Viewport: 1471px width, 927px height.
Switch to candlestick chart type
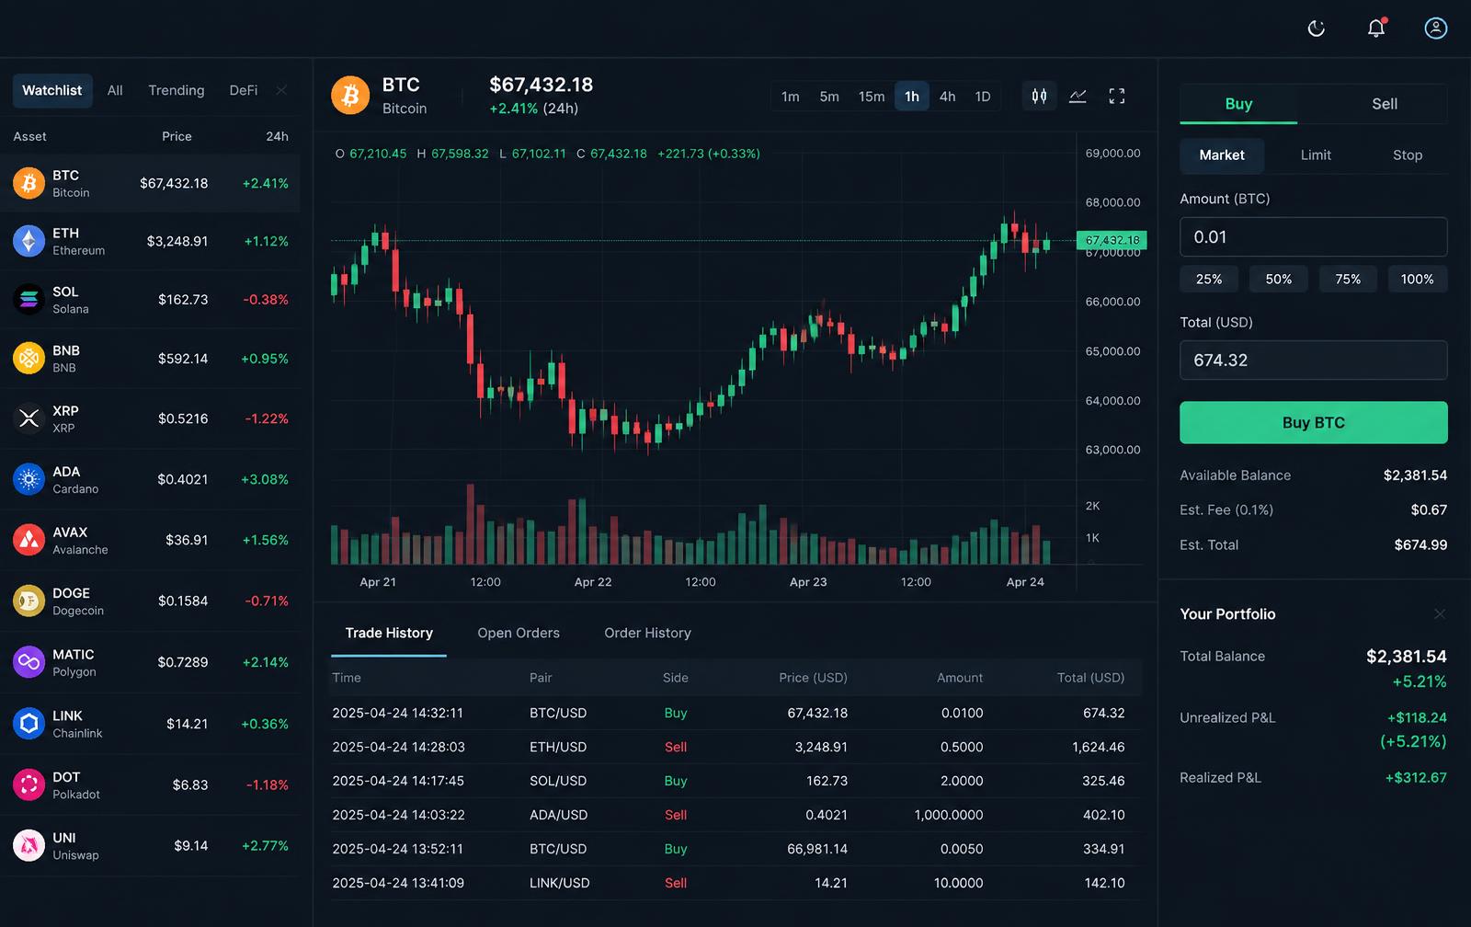click(1039, 96)
